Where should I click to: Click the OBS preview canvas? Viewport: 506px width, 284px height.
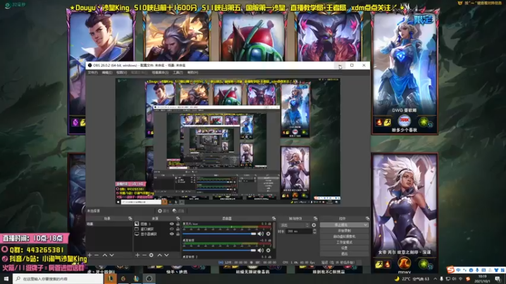228,141
